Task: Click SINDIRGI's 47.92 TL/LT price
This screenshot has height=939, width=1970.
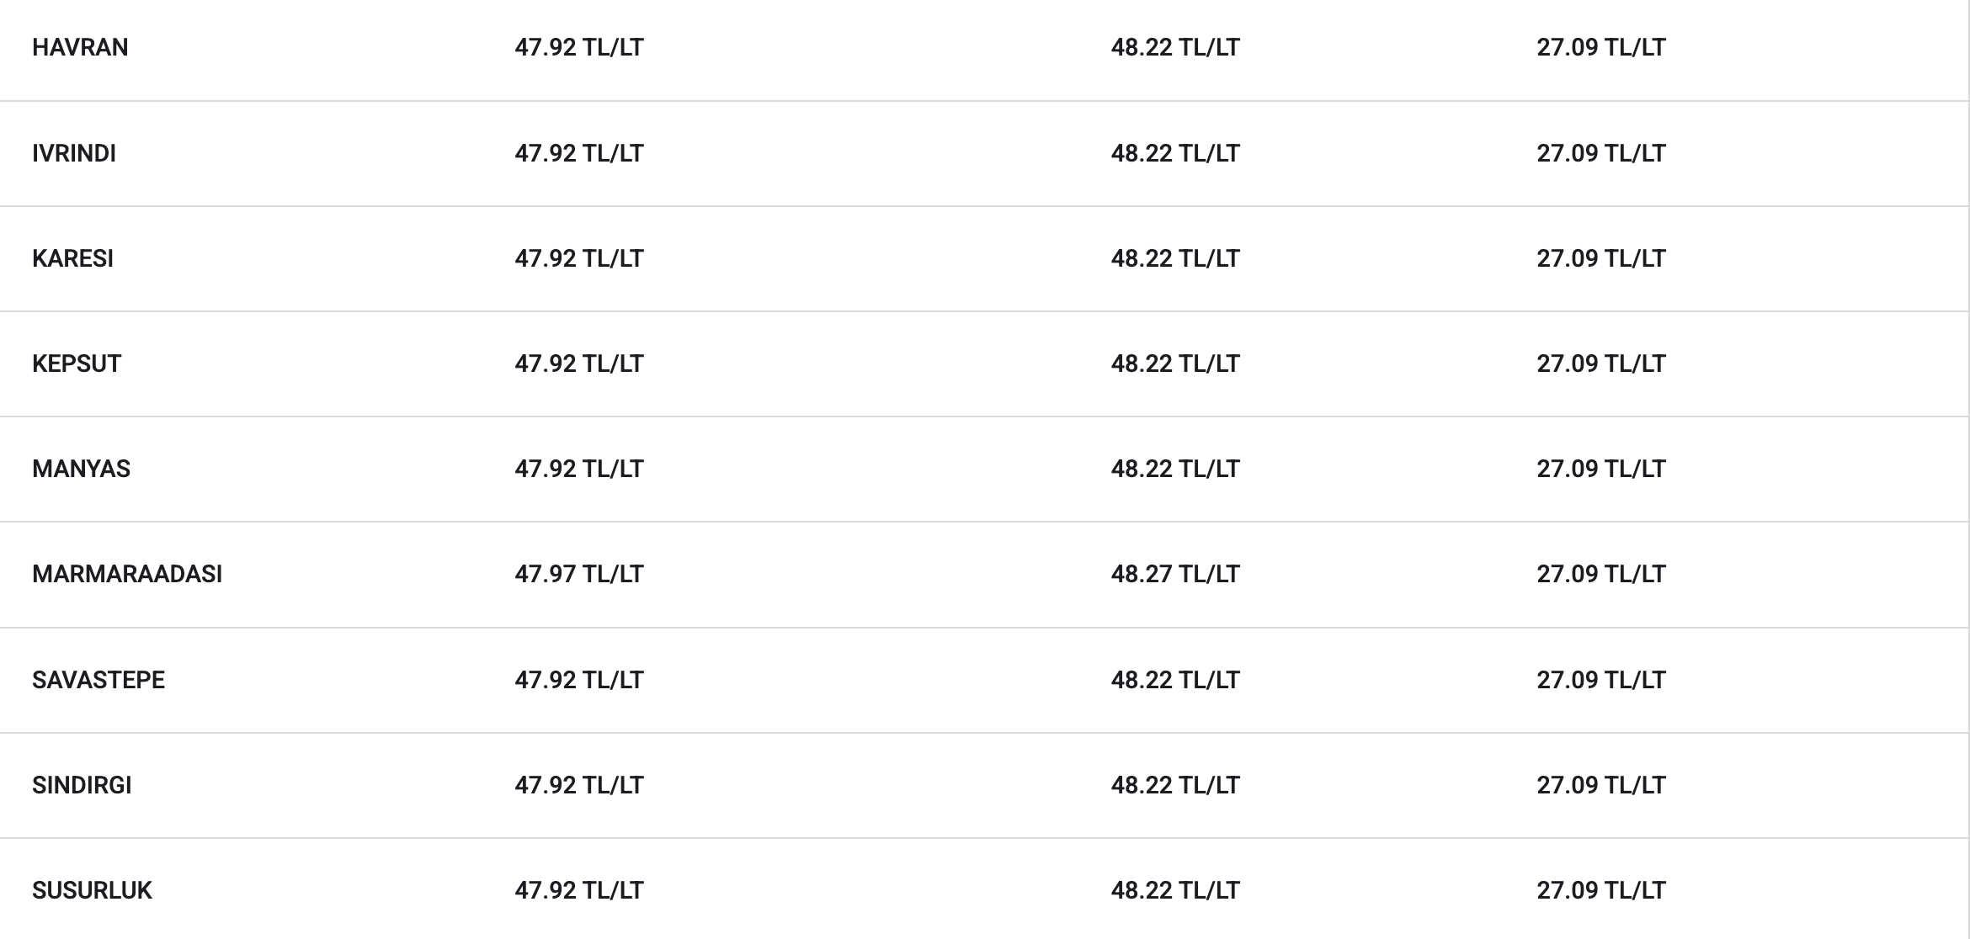Action: click(x=579, y=785)
